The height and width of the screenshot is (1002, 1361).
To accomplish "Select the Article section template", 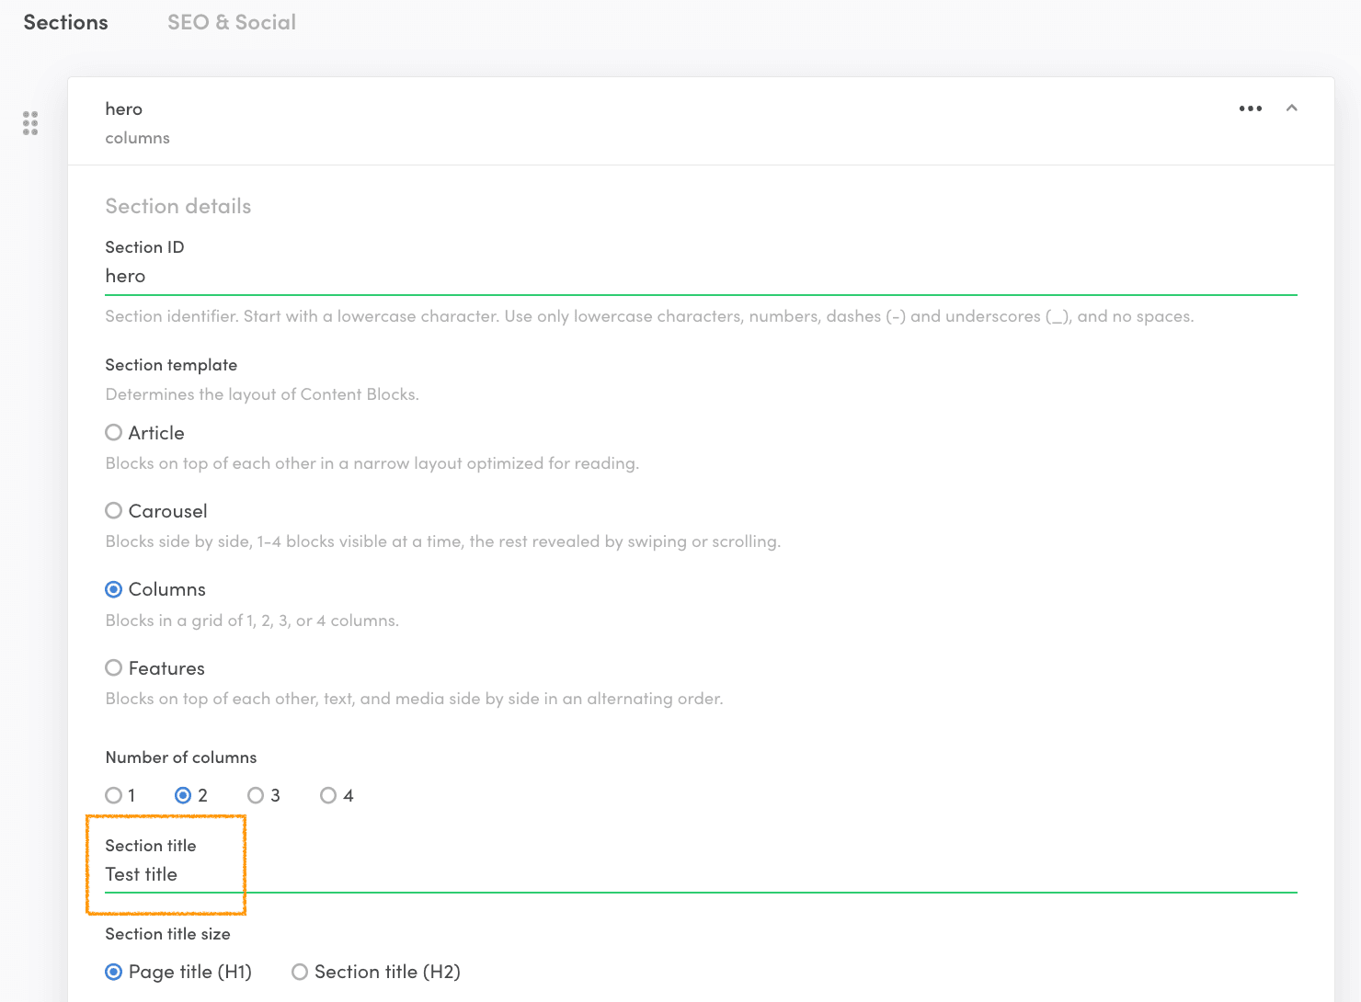I will click(x=114, y=433).
